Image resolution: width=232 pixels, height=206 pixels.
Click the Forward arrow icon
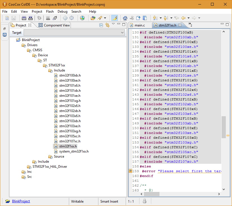pyautogui.click(x=194, y=18)
